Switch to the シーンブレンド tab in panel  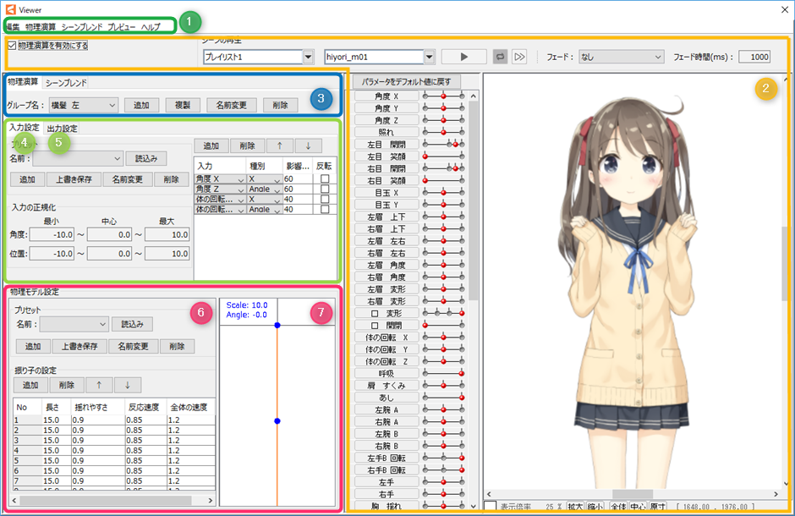[66, 83]
